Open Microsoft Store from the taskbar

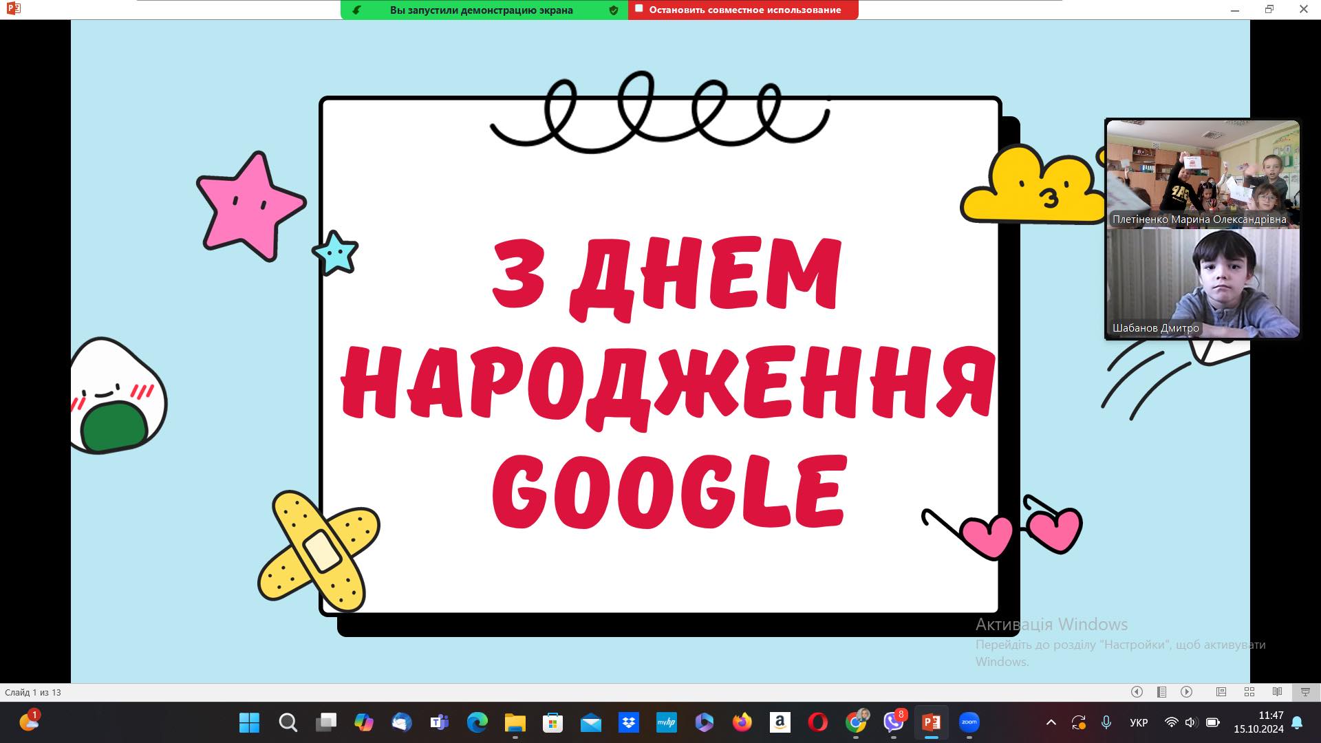click(552, 722)
